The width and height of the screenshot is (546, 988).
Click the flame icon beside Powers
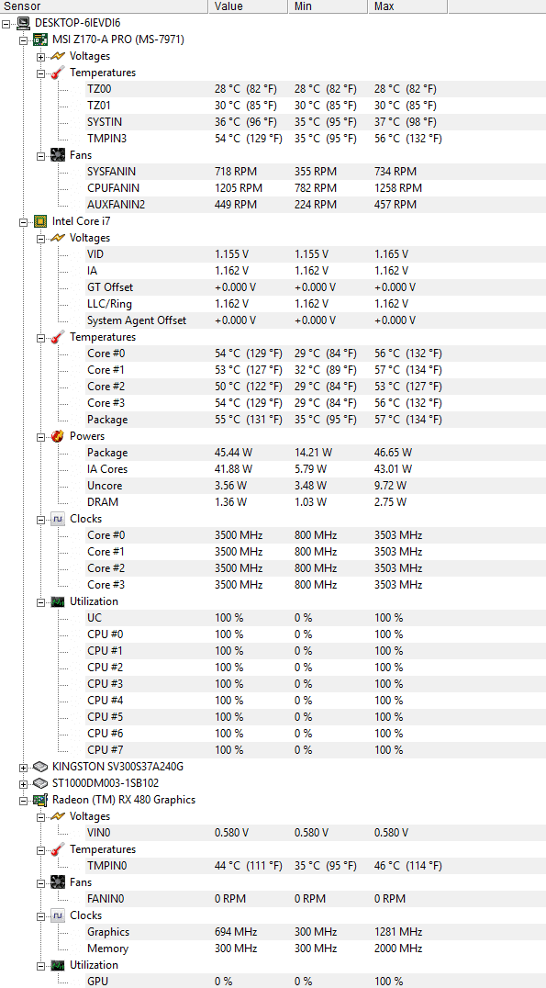(x=58, y=436)
